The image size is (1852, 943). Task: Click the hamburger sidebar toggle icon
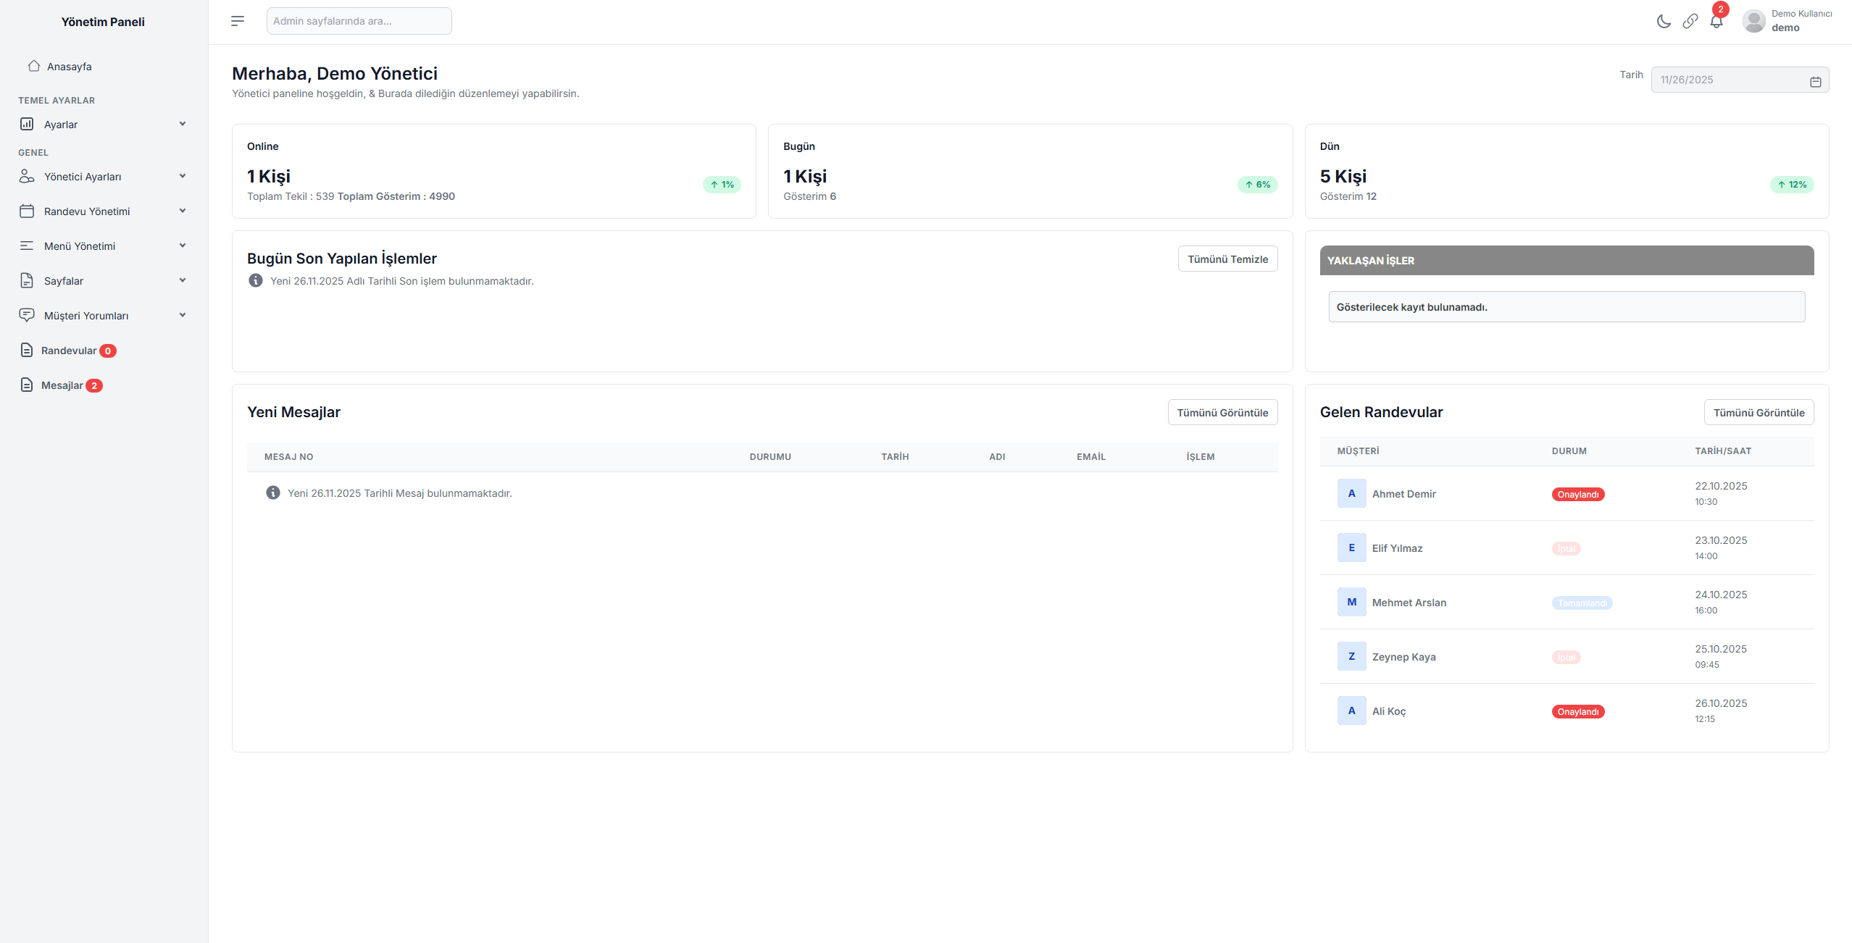[x=238, y=21]
